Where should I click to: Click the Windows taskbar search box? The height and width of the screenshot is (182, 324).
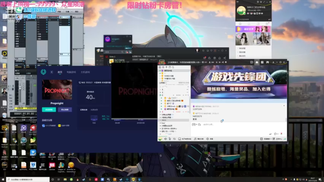coord(28,180)
